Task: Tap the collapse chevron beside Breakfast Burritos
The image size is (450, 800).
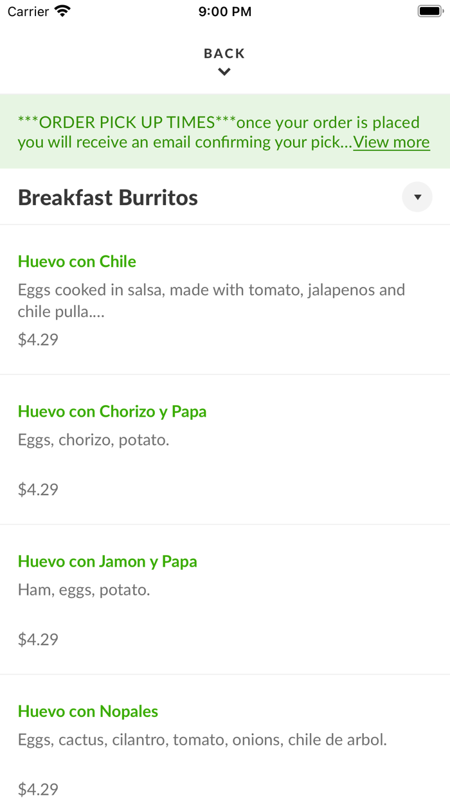Action: tap(417, 197)
